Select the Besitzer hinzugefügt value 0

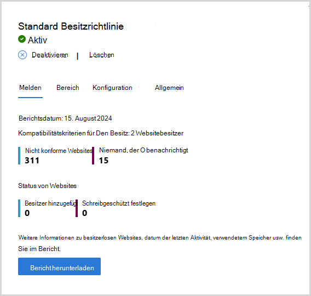tap(27, 213)
